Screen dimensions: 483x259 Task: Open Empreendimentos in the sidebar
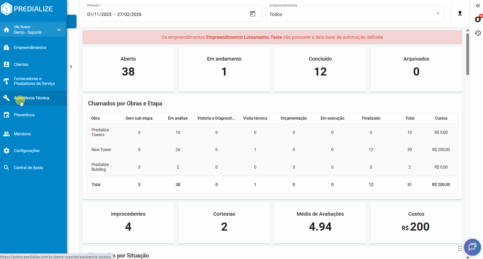pos(30,48)
